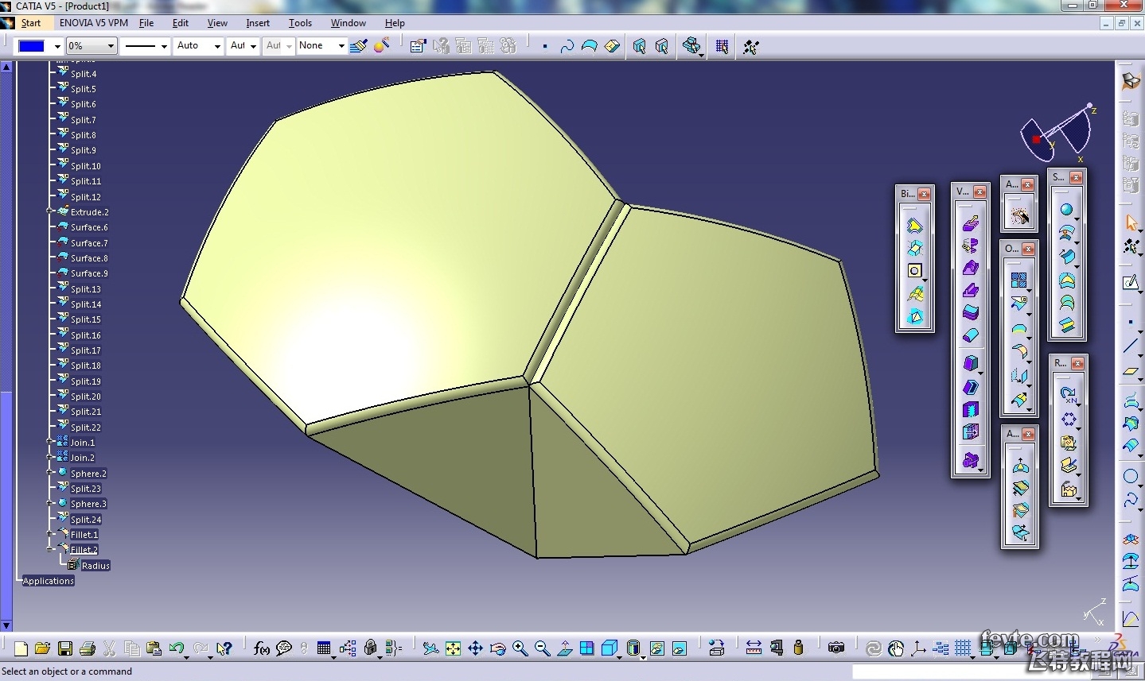
Task: Click the tree scrollbar down arrow
Action: 6,625
